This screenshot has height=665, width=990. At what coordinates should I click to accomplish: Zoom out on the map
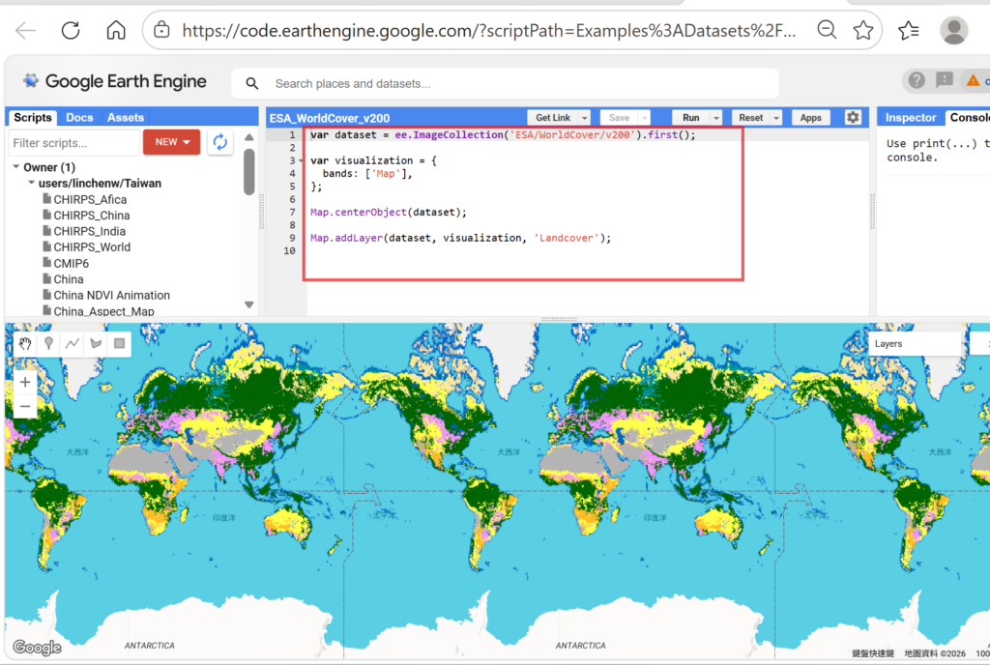click(25, 407)
